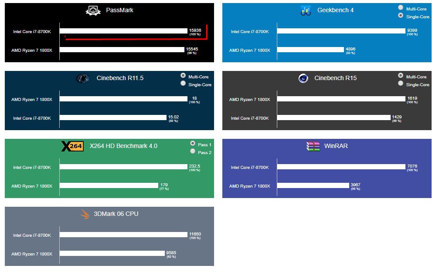The width and height of the screenshot is (439, 279).
Task: Click the Cinebench R11.5 logo icon
Action: pos(83,78)
